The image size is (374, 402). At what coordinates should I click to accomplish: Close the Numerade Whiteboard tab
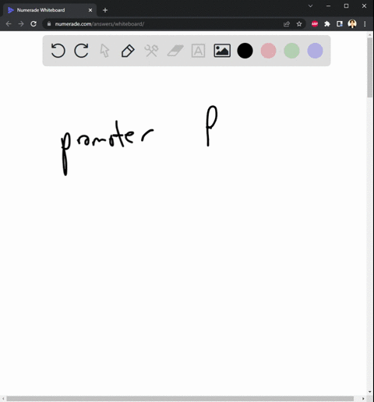click(x=90, y=10)
